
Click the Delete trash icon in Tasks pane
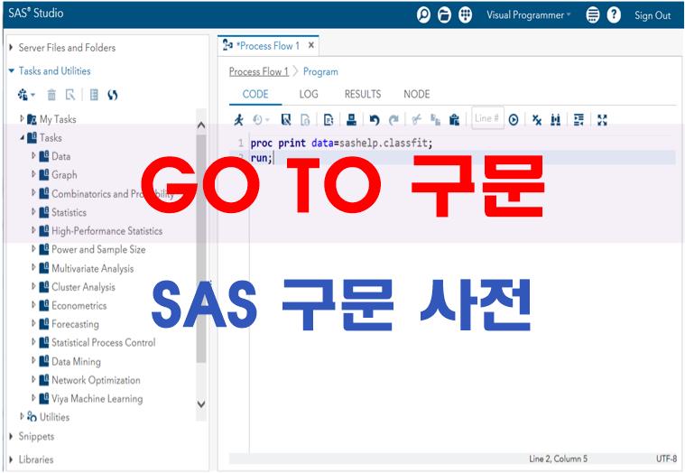pyautogui.click(x=51, y=95)
